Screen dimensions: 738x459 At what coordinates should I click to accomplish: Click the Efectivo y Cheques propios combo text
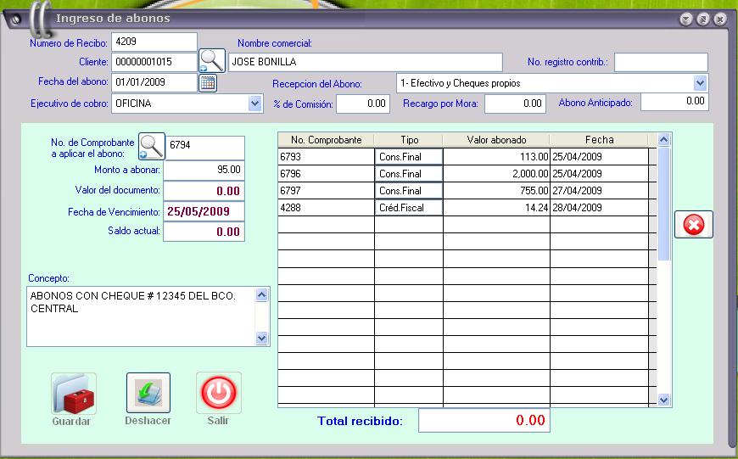461,83
